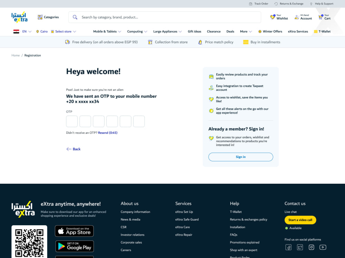Select the third OTP digit box
This screenshot has width=345, height=258.
click(x=99, y=121)
